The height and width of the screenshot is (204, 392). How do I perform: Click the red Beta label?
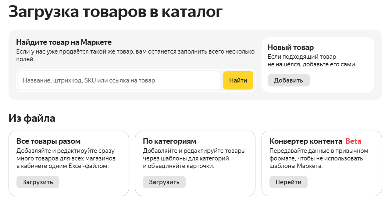tap(353, 141)
